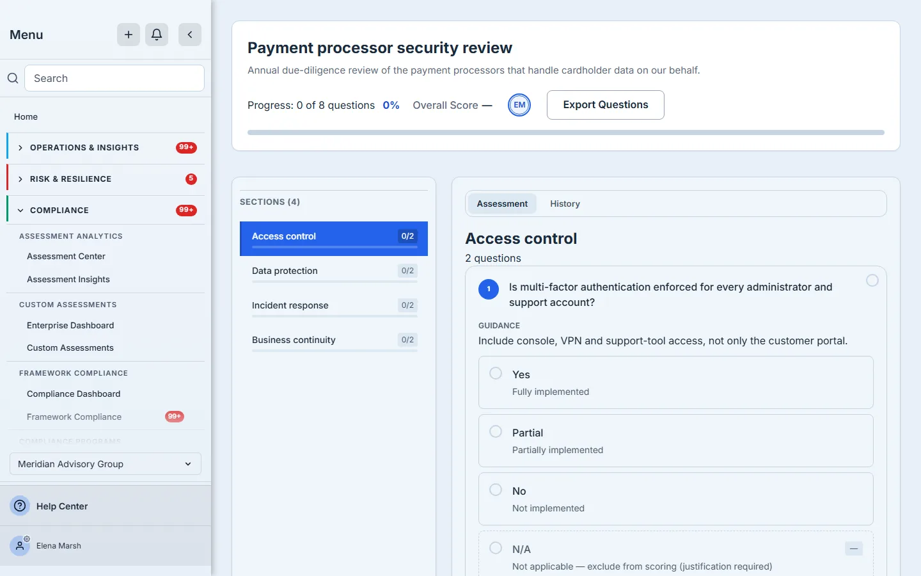Select the N/A radio option
The height and width of the screenshot is (576, 921).
[496, 548]
